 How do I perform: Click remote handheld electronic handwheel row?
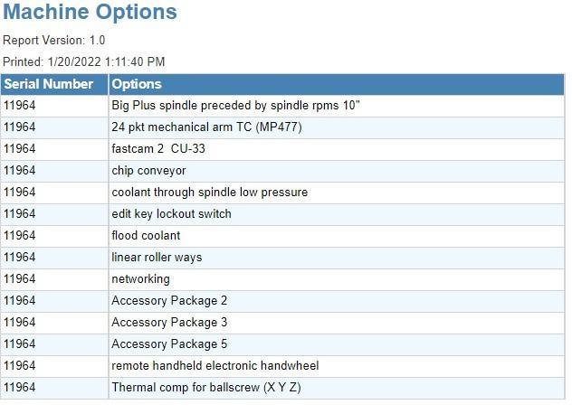(x=282, y=366)
